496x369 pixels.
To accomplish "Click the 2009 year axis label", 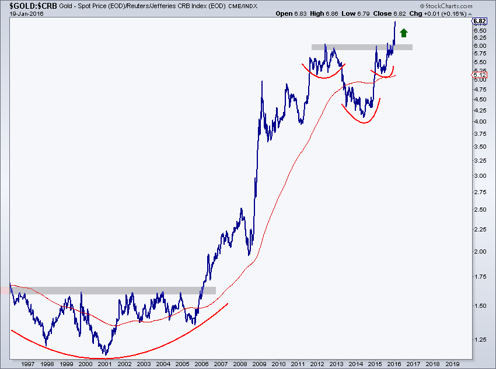I will 260,364.
